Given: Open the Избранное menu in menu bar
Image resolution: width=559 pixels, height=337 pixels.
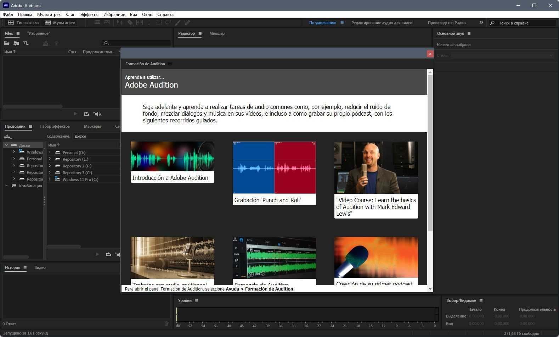Looking at the screenshot, I should (x=114, y=15).
